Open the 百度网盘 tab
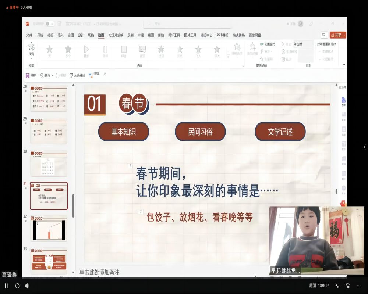Viewport: 368px width, 294px height. [255, 35]
